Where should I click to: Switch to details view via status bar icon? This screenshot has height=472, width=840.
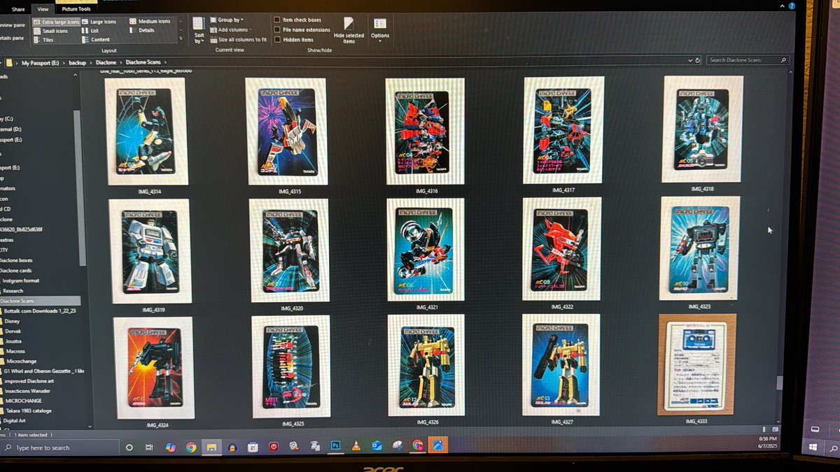[766, 428]
